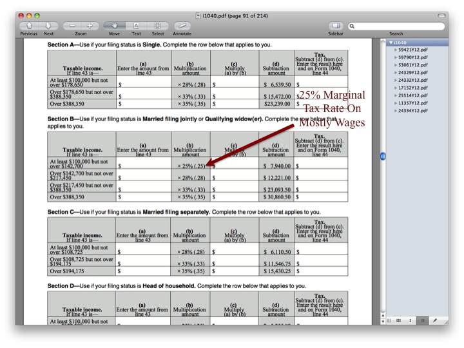Image resolution: width=464 pixels, height=348 pixels.
Task: Click the 25514Y12.pdf file name
Action: pyautogui.click(x=413, y=95)
